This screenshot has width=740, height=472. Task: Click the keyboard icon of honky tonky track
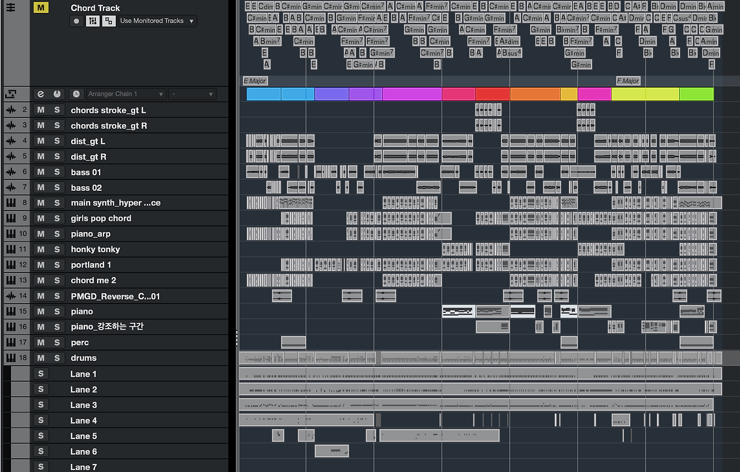pyautogui.click(x=10, y=249)
